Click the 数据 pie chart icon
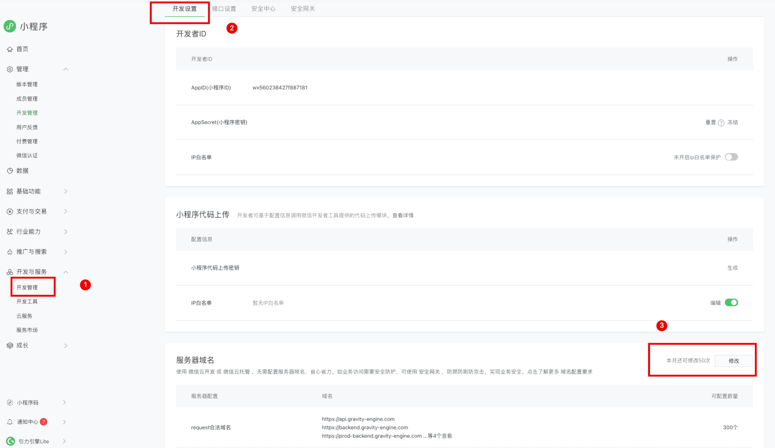Image resolution: width=775 pixels, height=448 pixels. 10,171
